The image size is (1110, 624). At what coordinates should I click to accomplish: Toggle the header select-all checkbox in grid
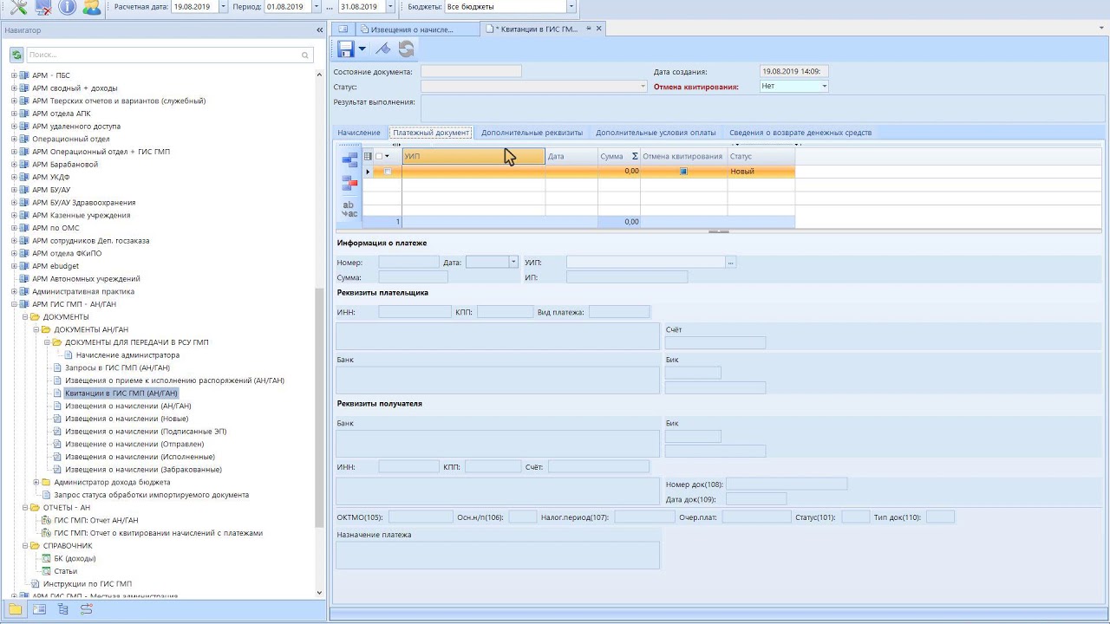point(379,157)
